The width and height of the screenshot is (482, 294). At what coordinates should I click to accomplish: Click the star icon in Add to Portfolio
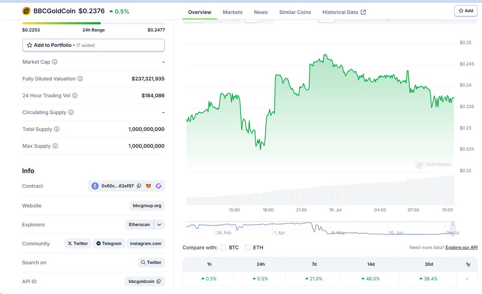[x=30, y=45]
